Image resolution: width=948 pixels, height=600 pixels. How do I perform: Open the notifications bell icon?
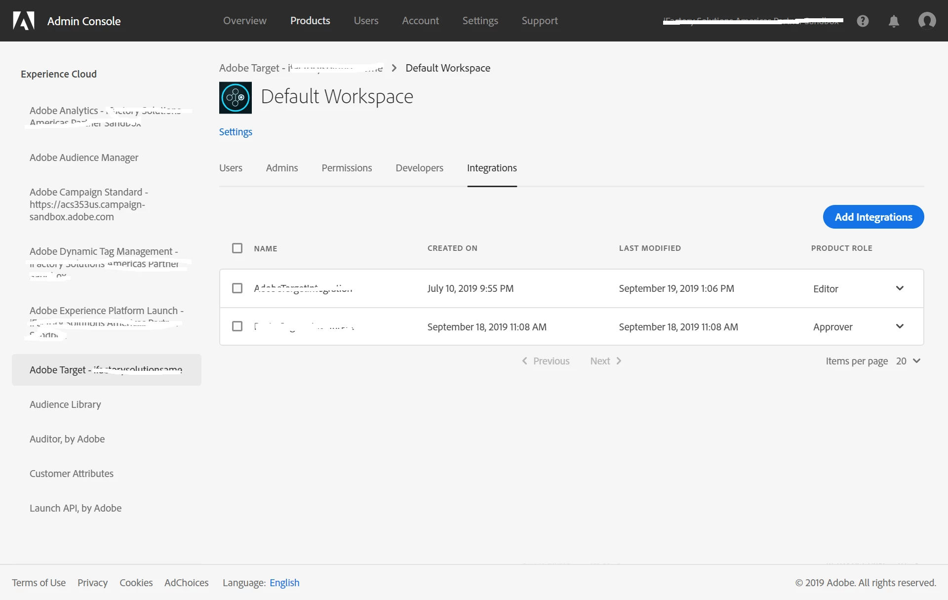pyautogui.click(x=894, y=21)
